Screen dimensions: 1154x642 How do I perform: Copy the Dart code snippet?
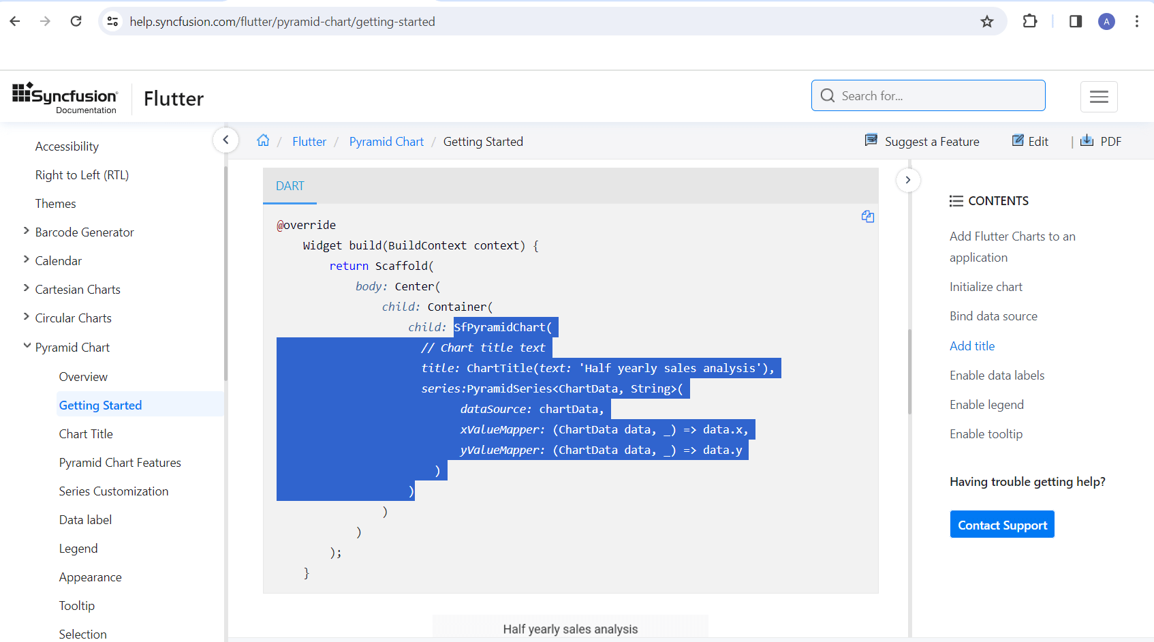pos(867,217)
